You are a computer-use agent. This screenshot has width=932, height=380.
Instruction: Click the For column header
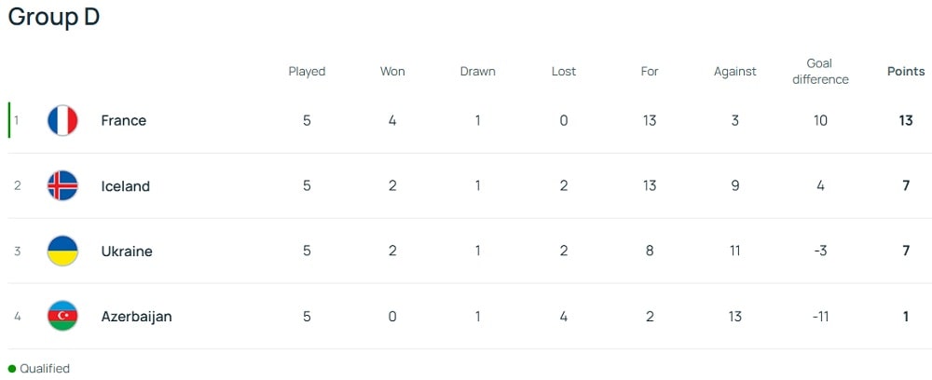(x=650, y=72)
